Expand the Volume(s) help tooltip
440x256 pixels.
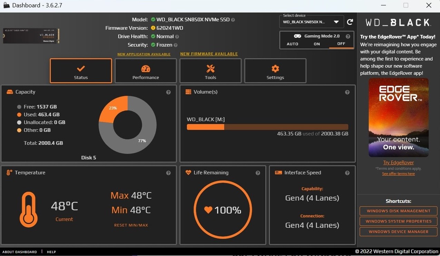coord(347,92)
